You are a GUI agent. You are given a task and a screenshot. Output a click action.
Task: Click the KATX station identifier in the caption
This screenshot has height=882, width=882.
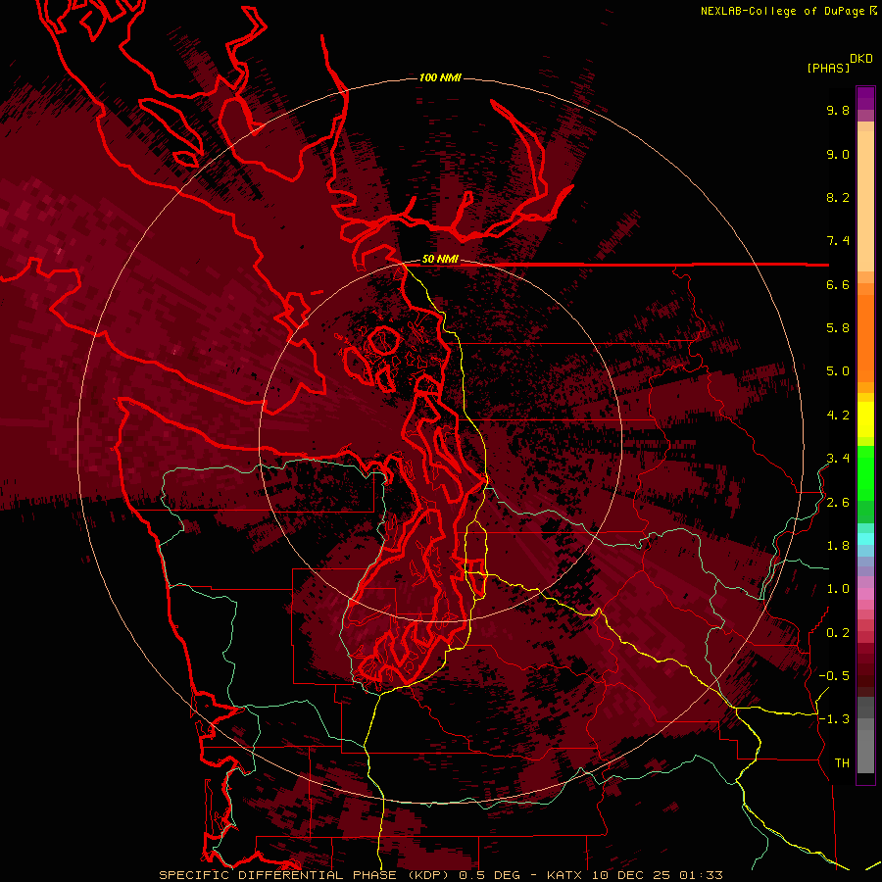tap(564, 875)
